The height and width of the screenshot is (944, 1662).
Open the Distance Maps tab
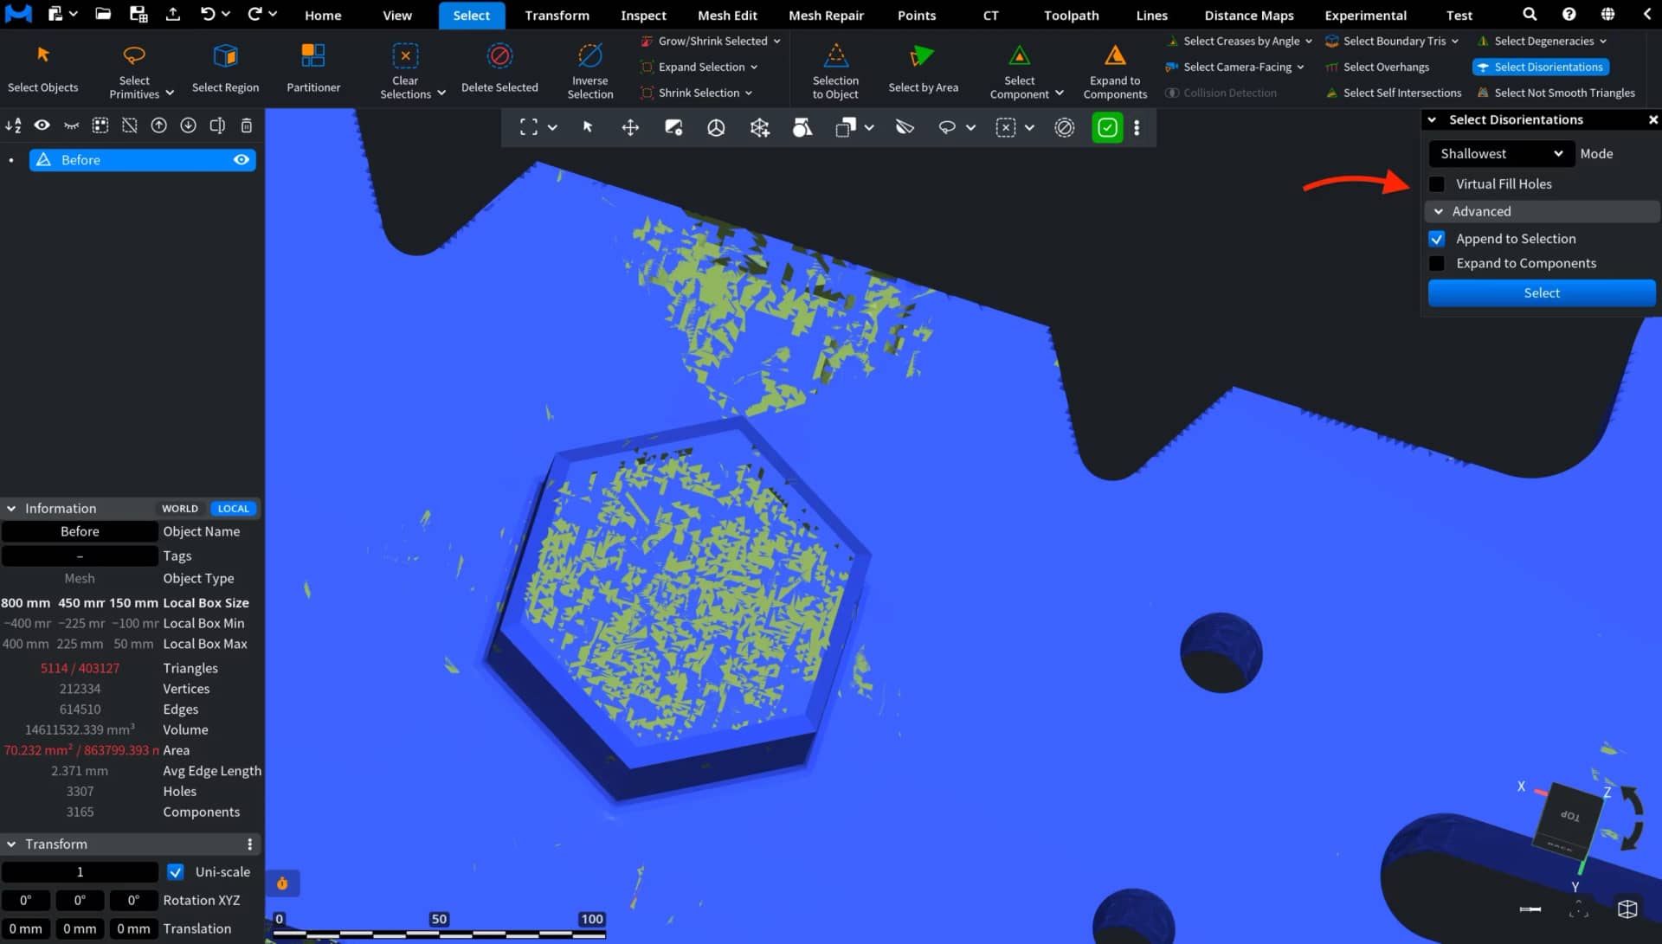(x=1249, y=15)
